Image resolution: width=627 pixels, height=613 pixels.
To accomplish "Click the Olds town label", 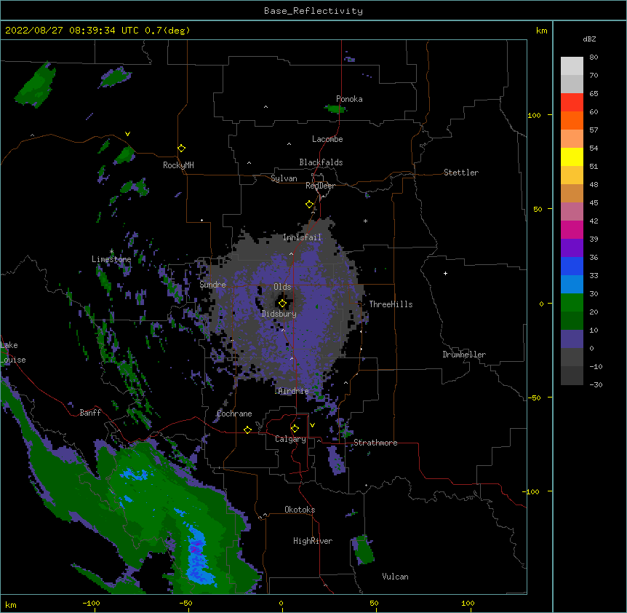I will pyautogui.click(x=282, y=287).
